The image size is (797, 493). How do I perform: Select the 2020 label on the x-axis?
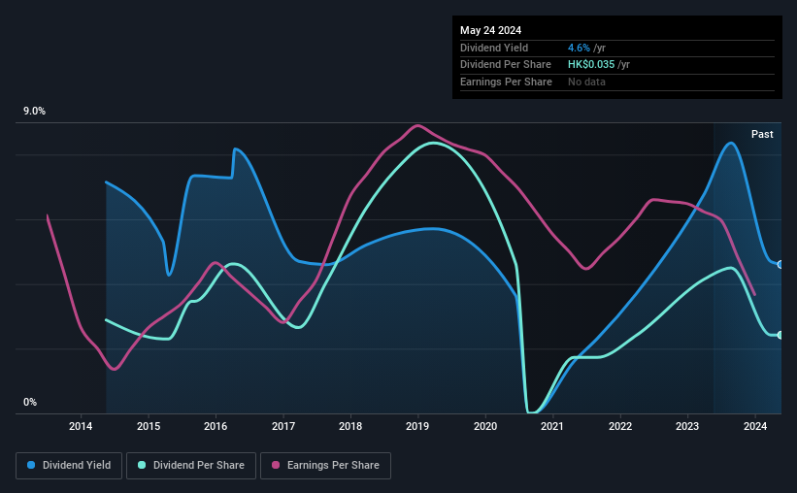(485, 426)
